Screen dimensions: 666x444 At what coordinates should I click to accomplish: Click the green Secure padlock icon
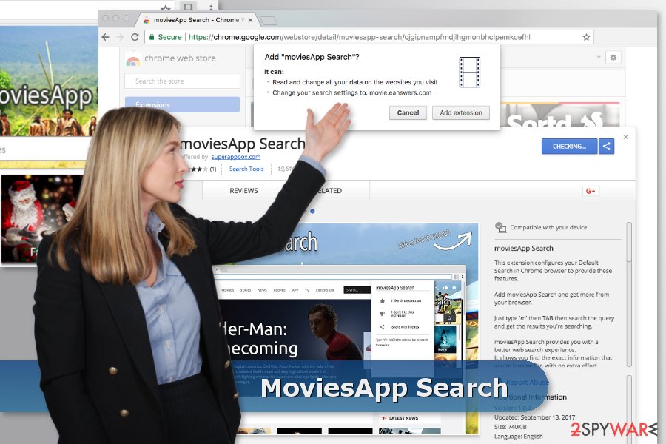152,37
